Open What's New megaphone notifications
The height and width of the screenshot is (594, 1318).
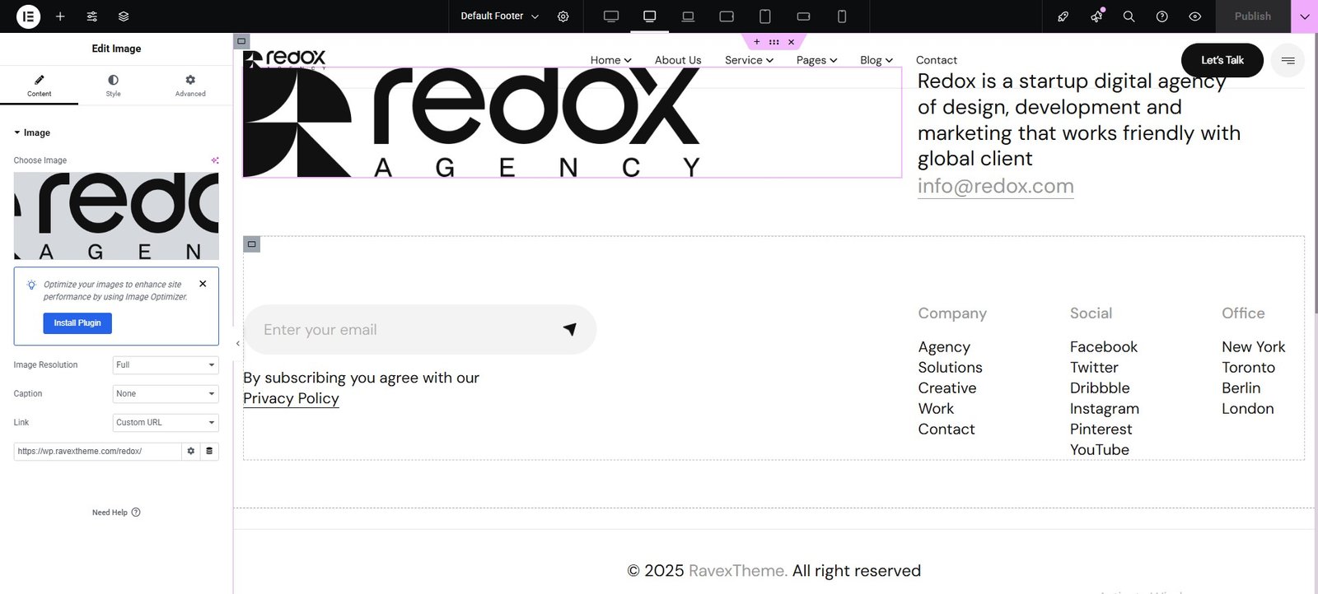click(x=1096, y=16)
